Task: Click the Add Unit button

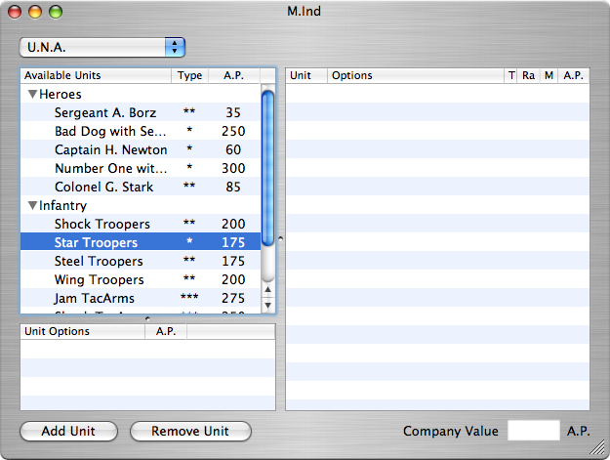Action: tap(68, 432)
